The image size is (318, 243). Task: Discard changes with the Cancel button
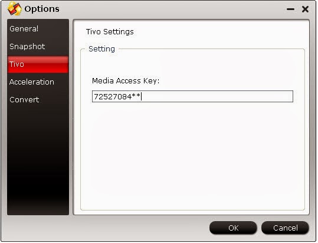285,228
